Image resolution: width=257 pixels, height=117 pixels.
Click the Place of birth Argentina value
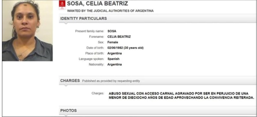point(114,53)
